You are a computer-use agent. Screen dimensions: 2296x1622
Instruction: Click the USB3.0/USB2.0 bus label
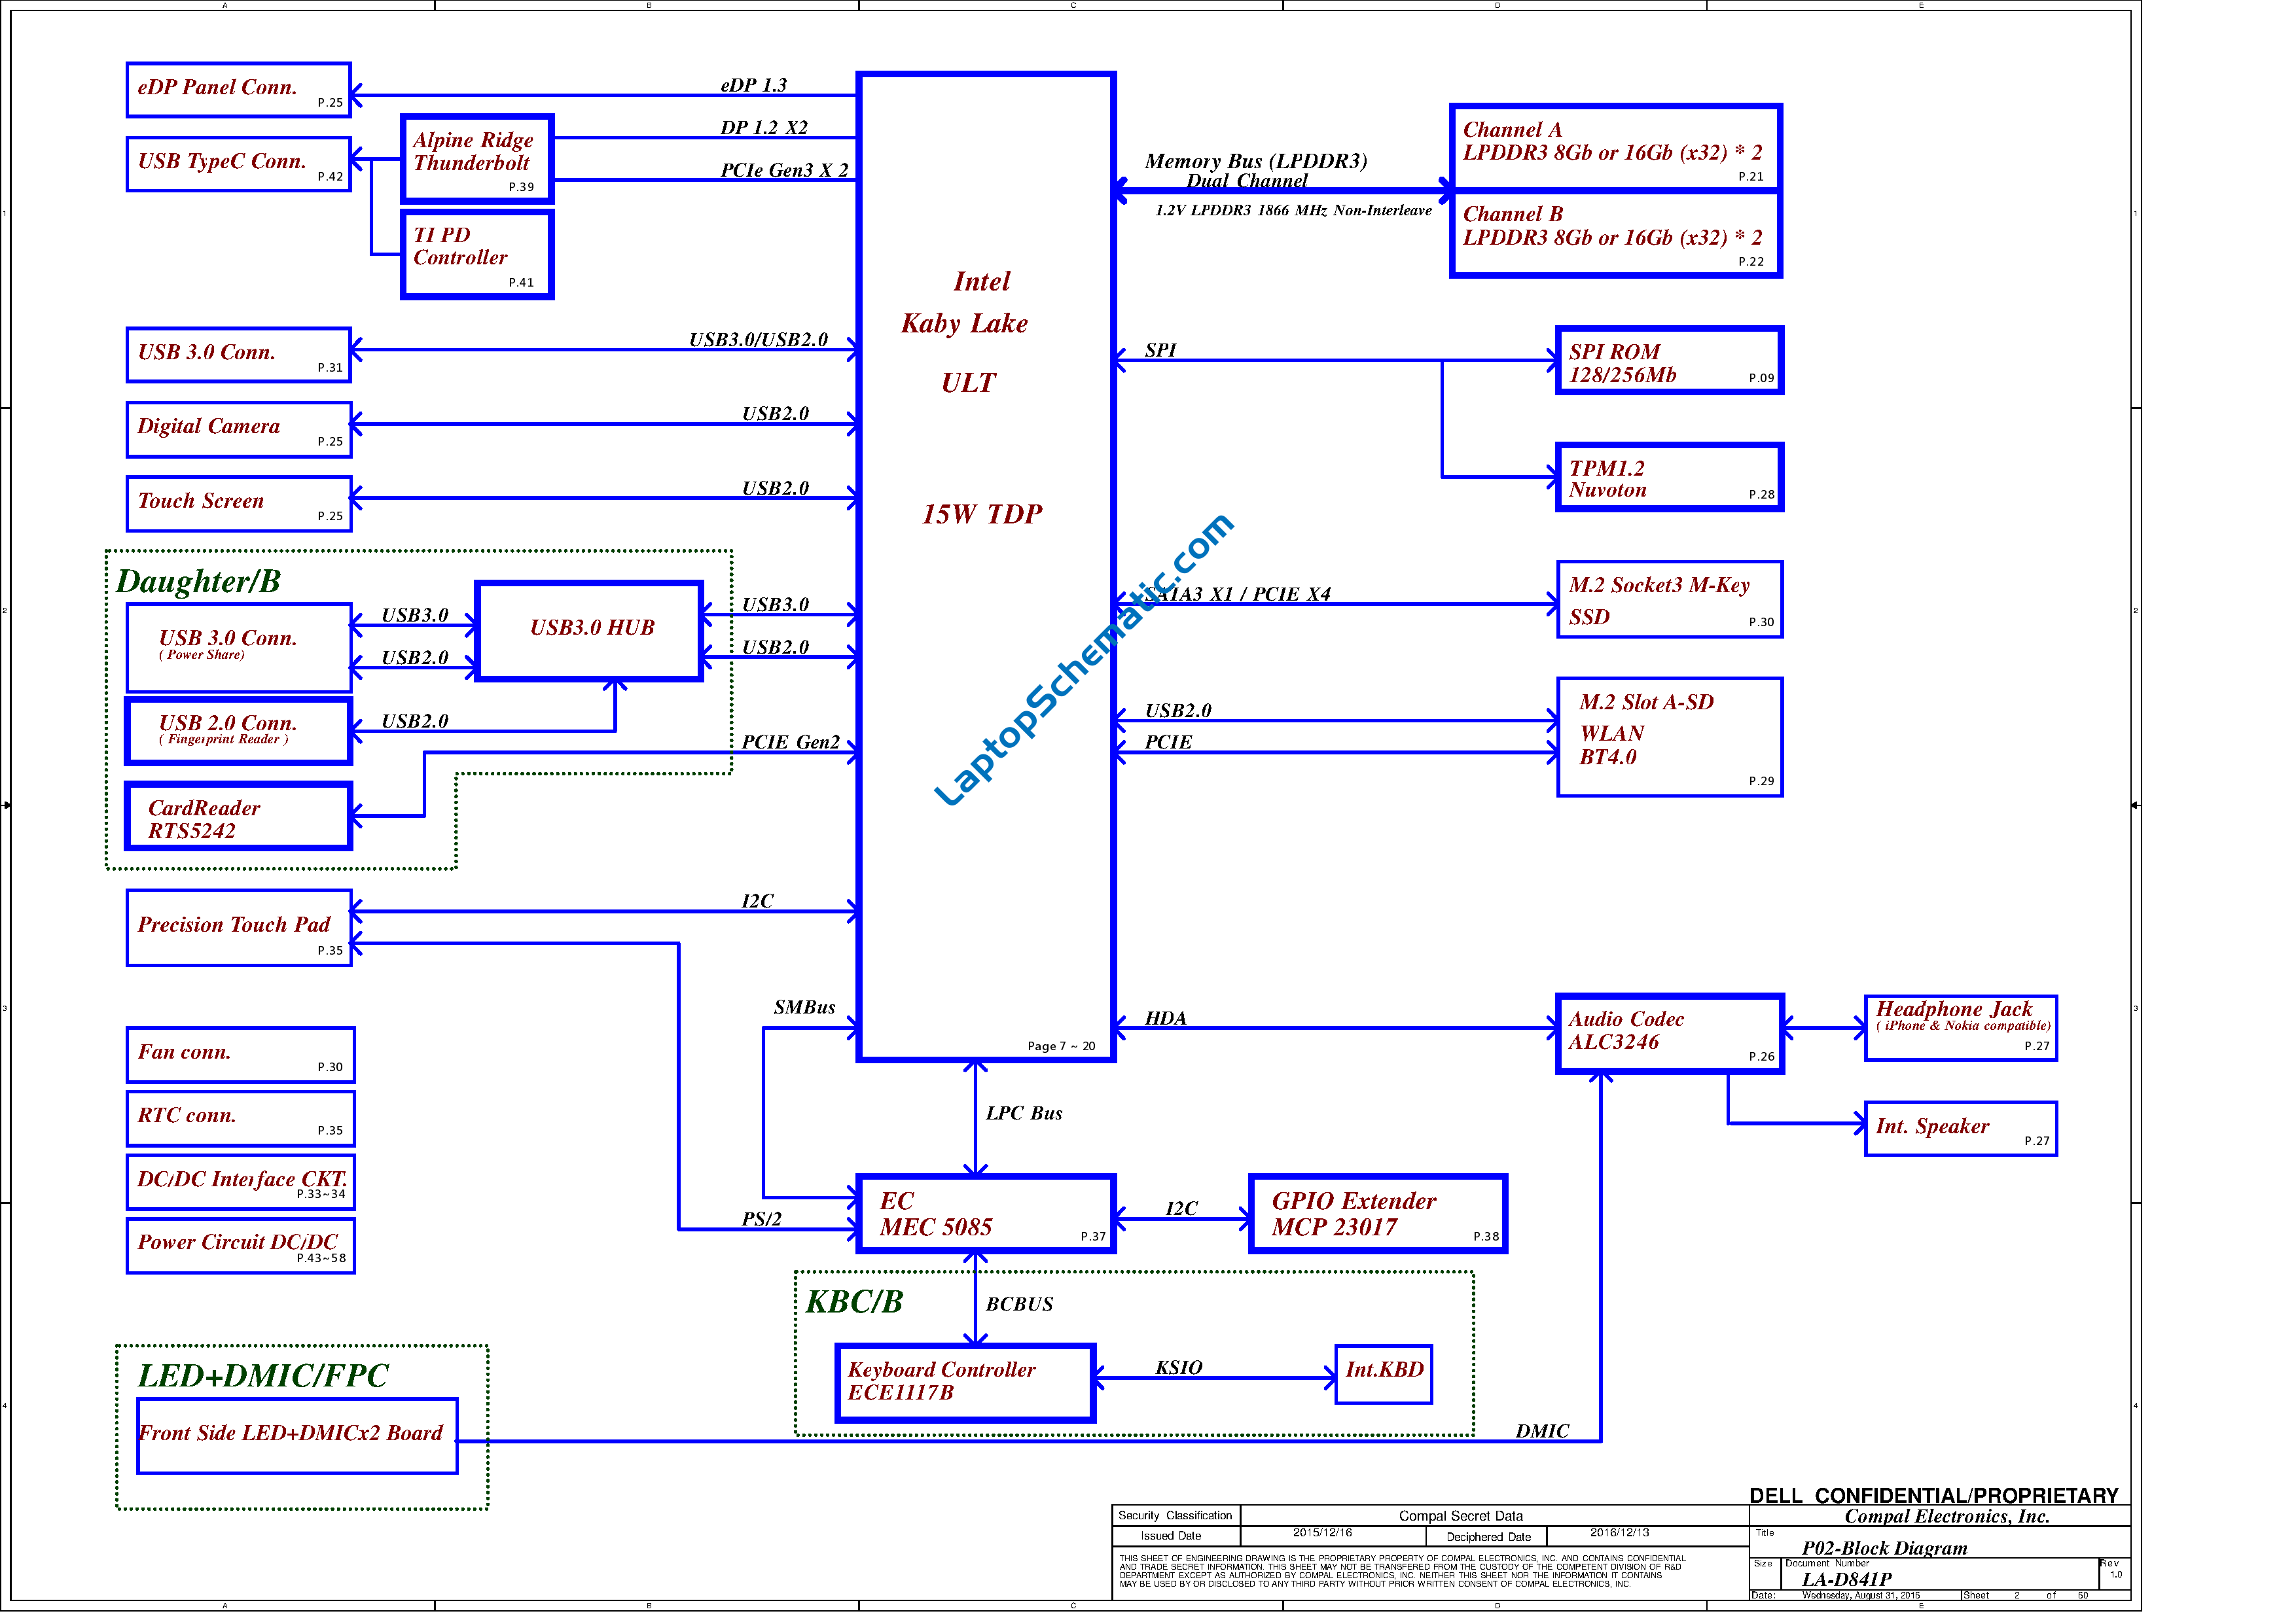pos(759,340)
